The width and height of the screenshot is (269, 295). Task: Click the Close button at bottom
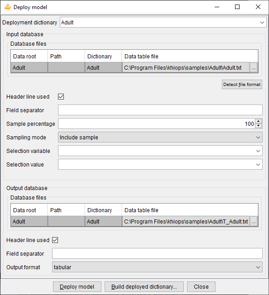pyautogui.click(x=201, y=287)
